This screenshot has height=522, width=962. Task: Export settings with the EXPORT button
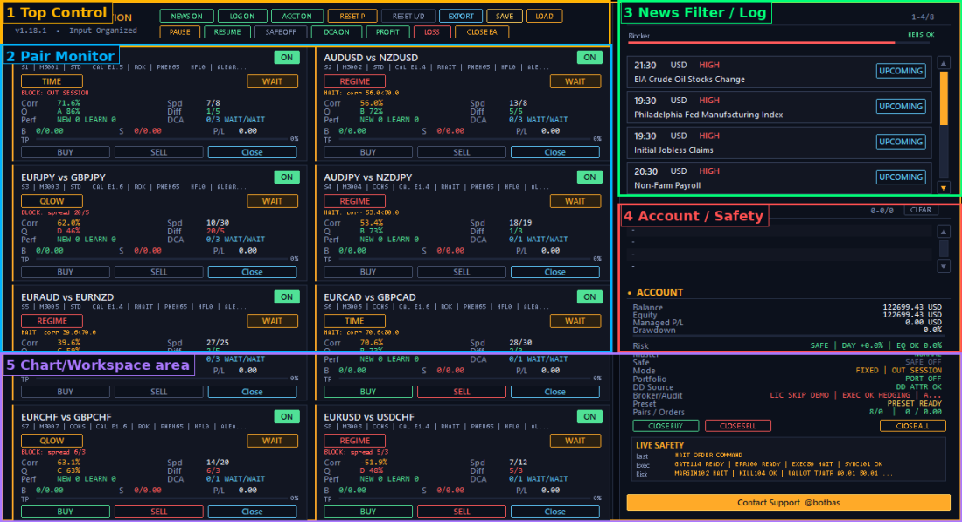pyautogui.click(x=461, y=17)
